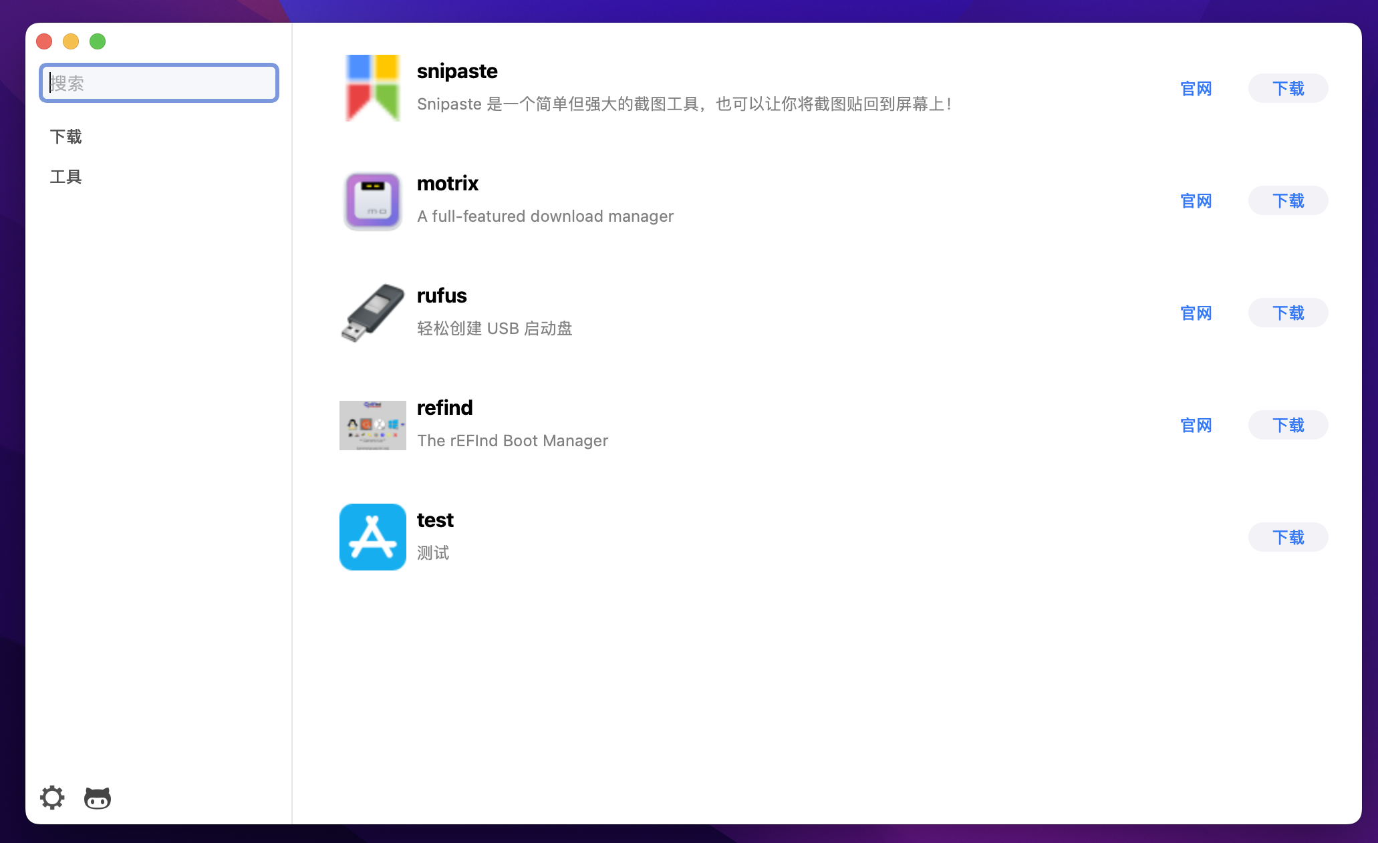This screenshot has width=1378, height=843.
Task: Open the 官网 link for motrix
Action: 1196,201
